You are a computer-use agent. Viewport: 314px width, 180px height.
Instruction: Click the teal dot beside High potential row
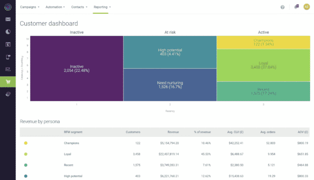coord(26,176)
